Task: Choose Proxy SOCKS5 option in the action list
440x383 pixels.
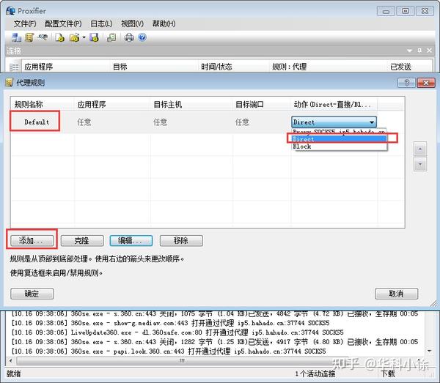Action: click(x=339, y=132)
